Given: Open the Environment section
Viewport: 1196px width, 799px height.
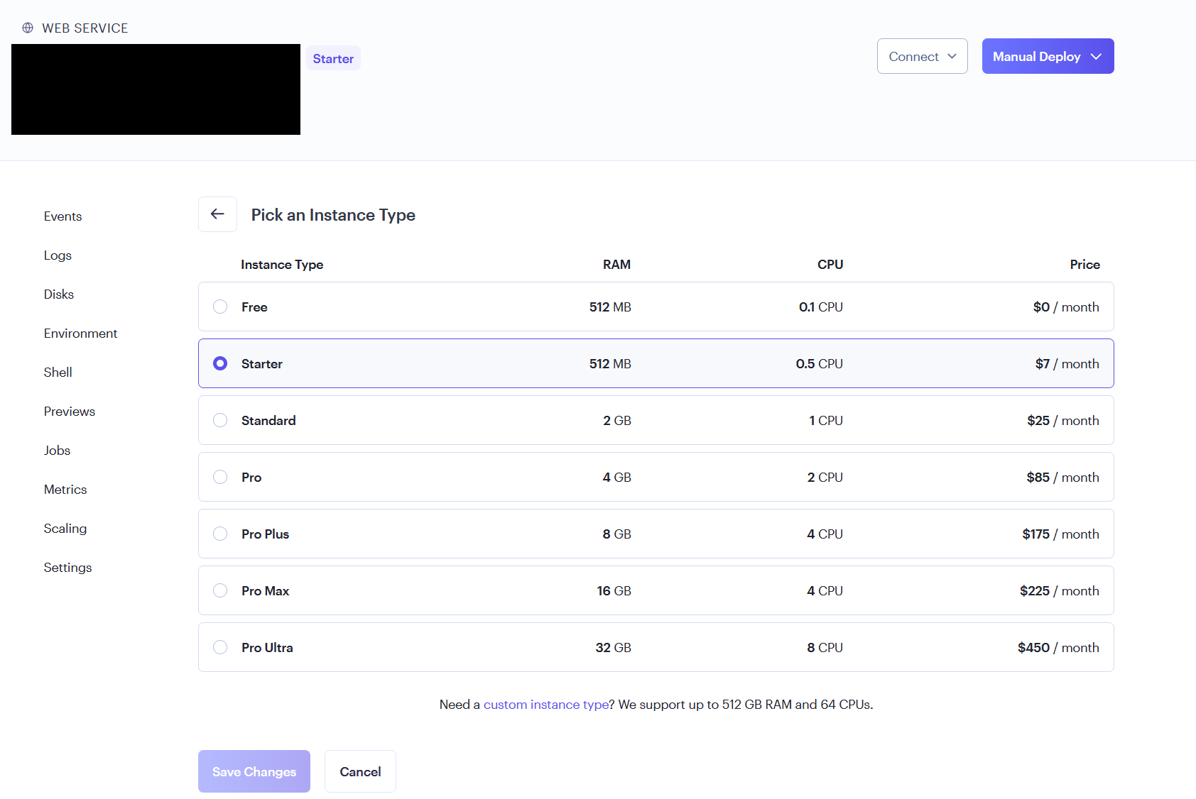Looking at the screenshot, I should pos(80,333).
